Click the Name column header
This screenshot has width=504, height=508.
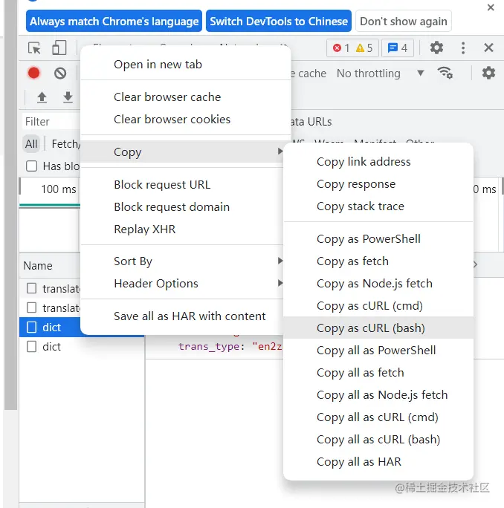[38, 266]
